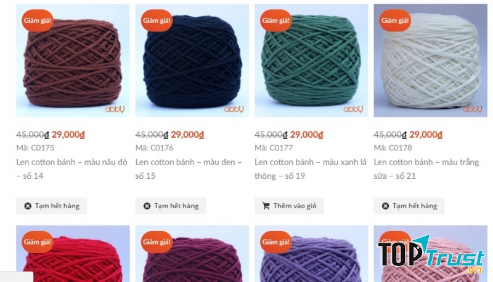The height and width of the screenshot is (282, 493).
Task: Add green pine yarn to cart
Action: [x=289, y=206]
